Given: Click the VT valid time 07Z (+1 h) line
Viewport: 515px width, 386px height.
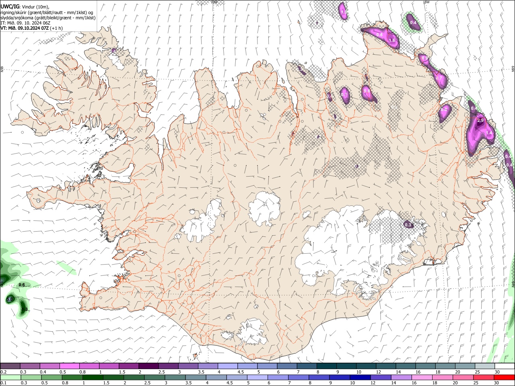Looking at the screenshot, I should [31, 28].
